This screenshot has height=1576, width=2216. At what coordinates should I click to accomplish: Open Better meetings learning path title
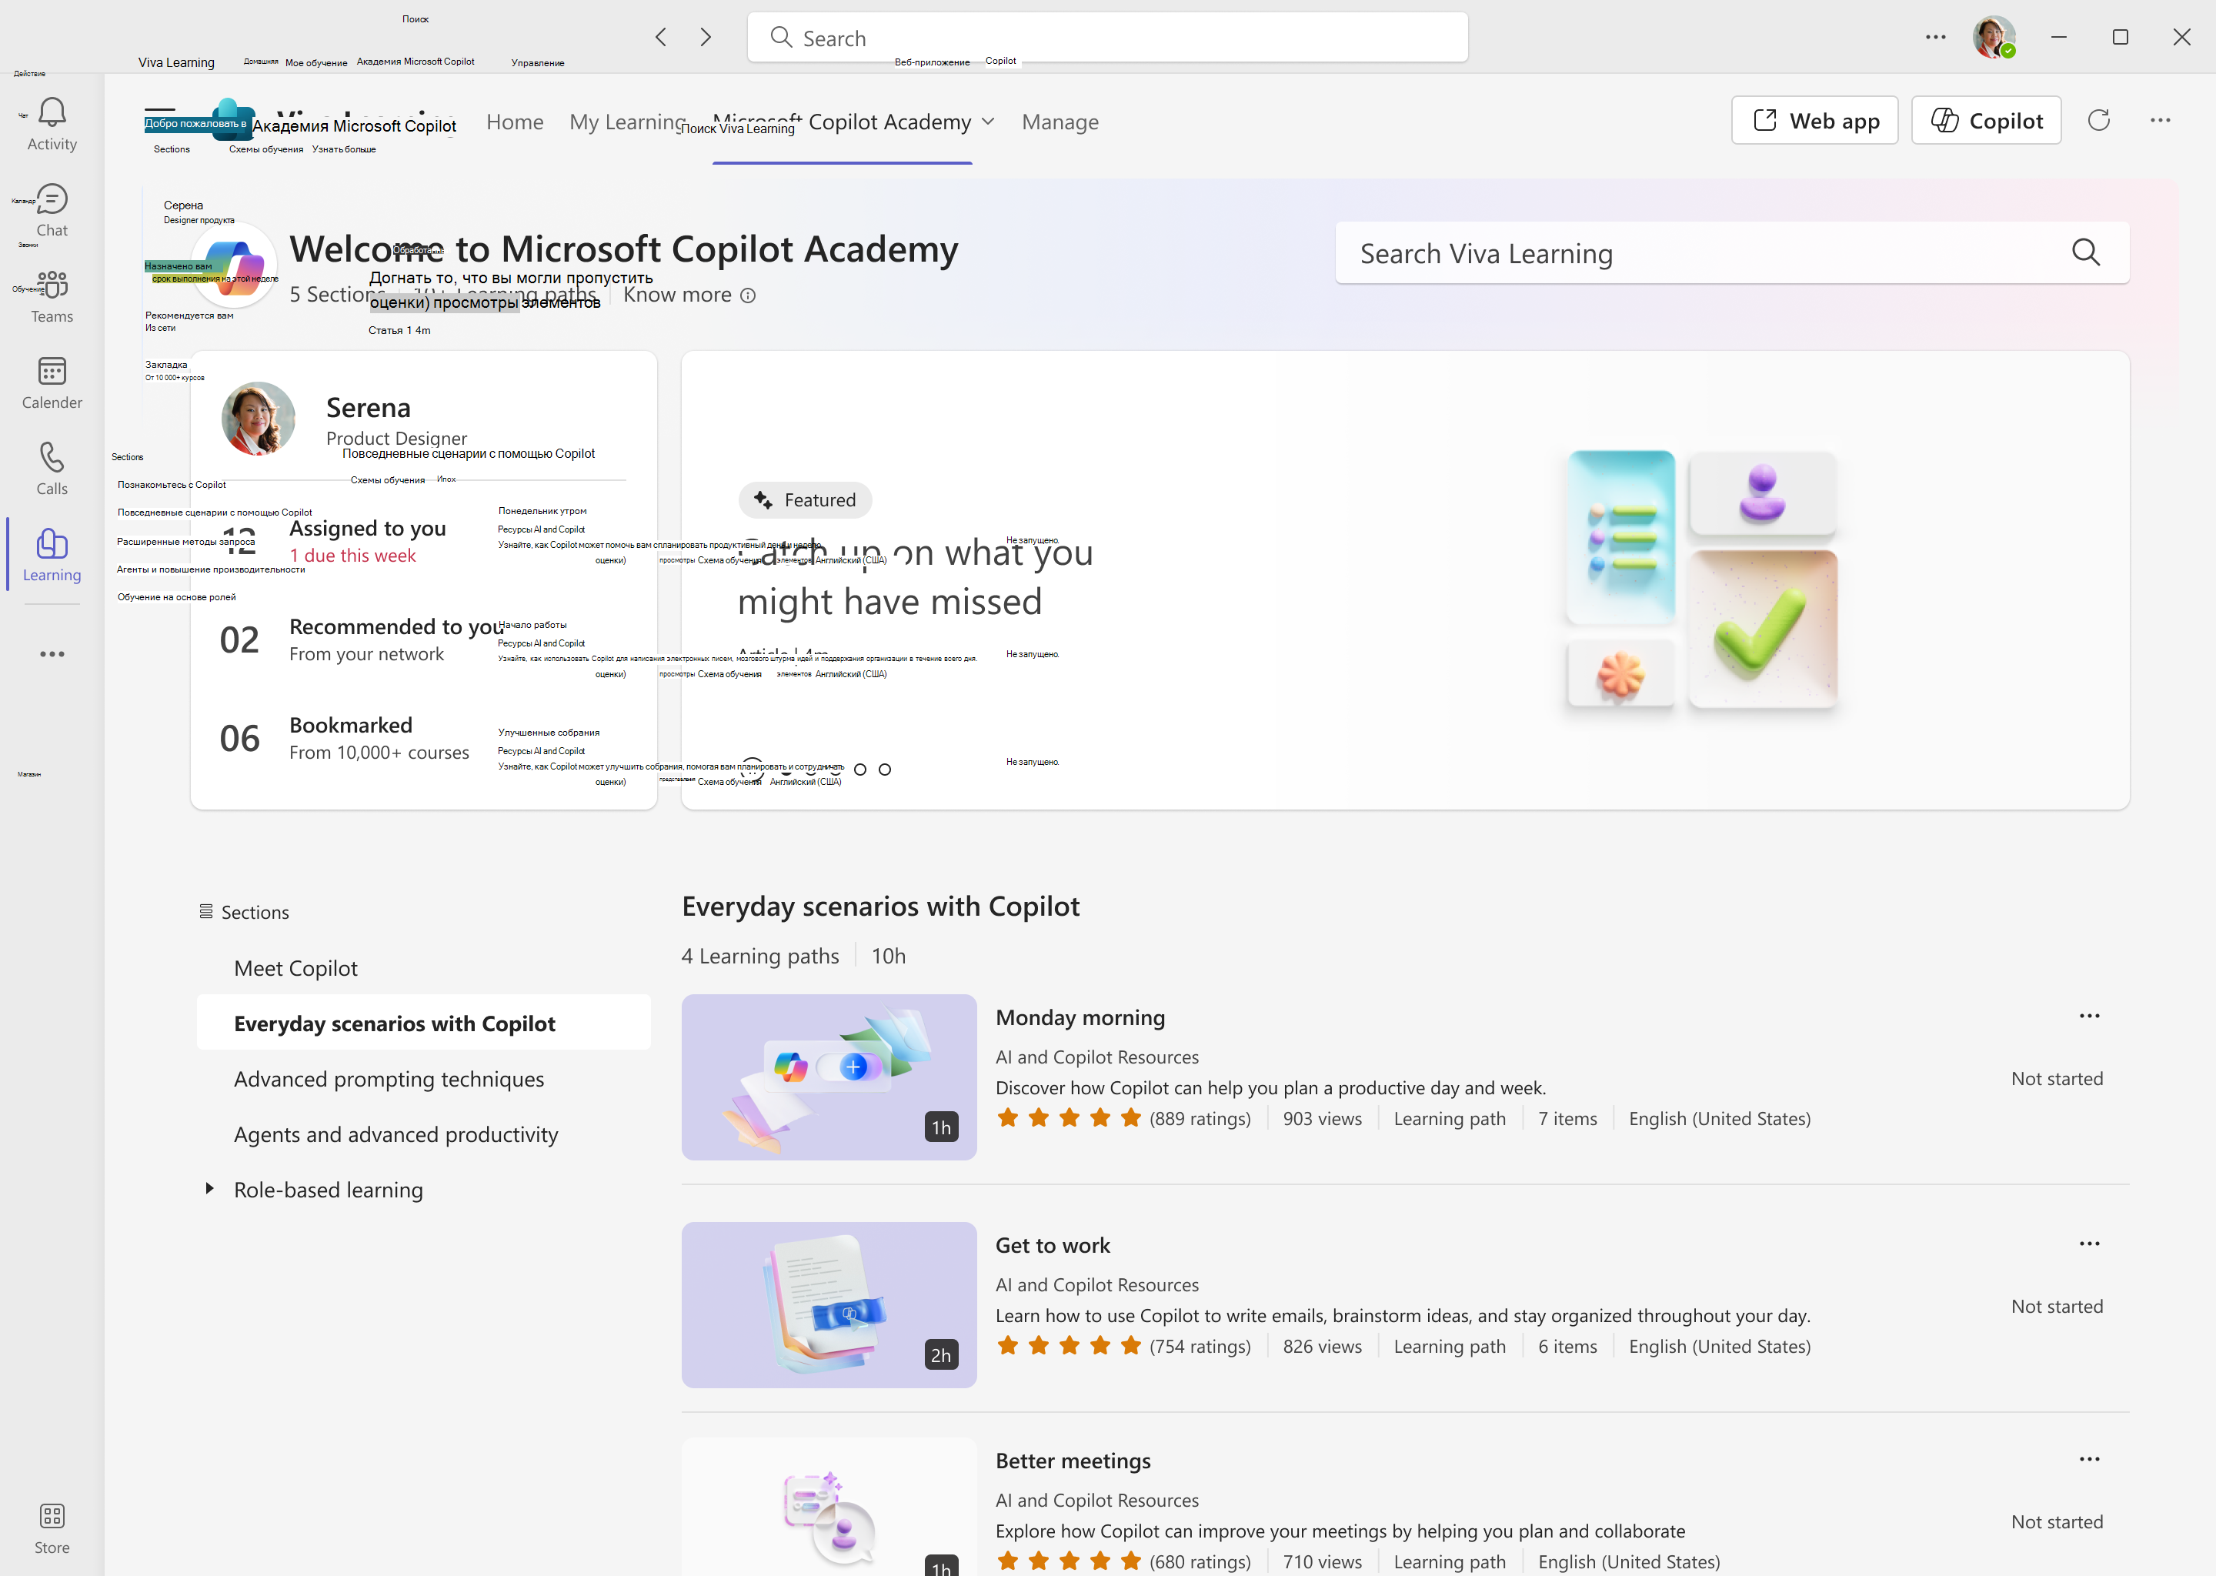(1073, 1461)
